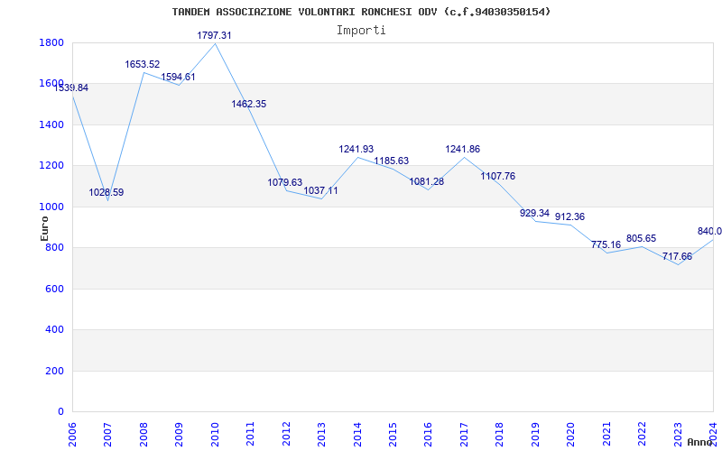
Task: Click the x-axis year 2013
Action: coord(321,435)
